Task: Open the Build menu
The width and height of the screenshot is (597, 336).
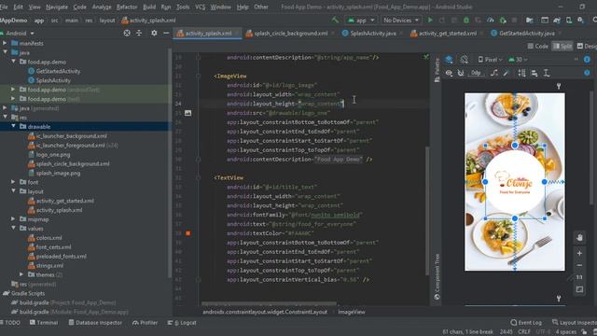Action: point(149,7)
